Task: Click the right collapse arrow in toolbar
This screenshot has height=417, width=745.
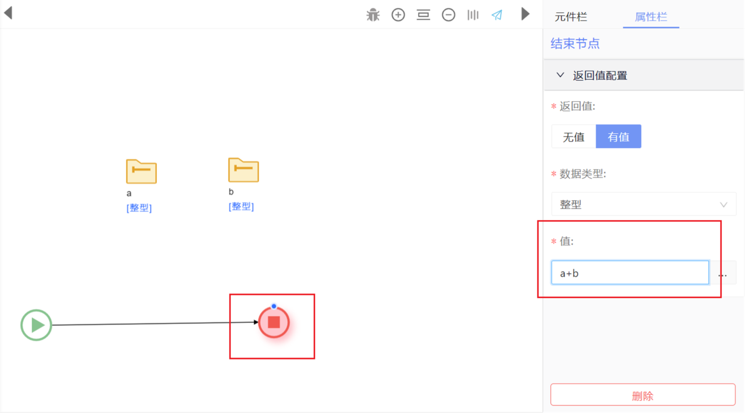Action: (525, 14)
